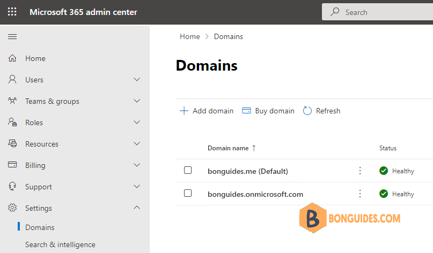This screenshot has height=253, width=433.
Task: Click the plus icon for Add domain
Action: pyautogui.click(x=184, y=111)
